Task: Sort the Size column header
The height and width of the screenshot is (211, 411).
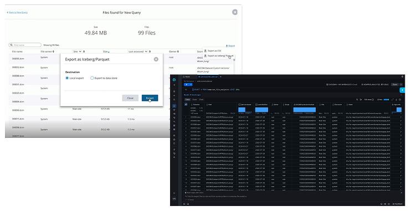Action: click(106, 52)
